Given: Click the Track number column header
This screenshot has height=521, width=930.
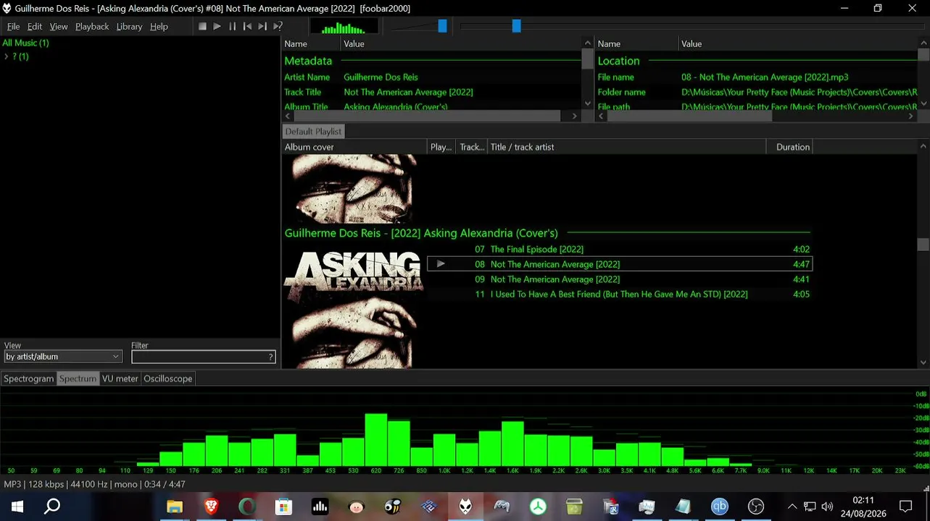Looking at the screenshot, I should tap(472, 147).
